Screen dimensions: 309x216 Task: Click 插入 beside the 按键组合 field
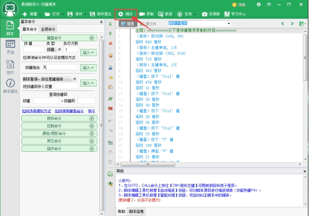pyautogui.click(x=89, y=68)
